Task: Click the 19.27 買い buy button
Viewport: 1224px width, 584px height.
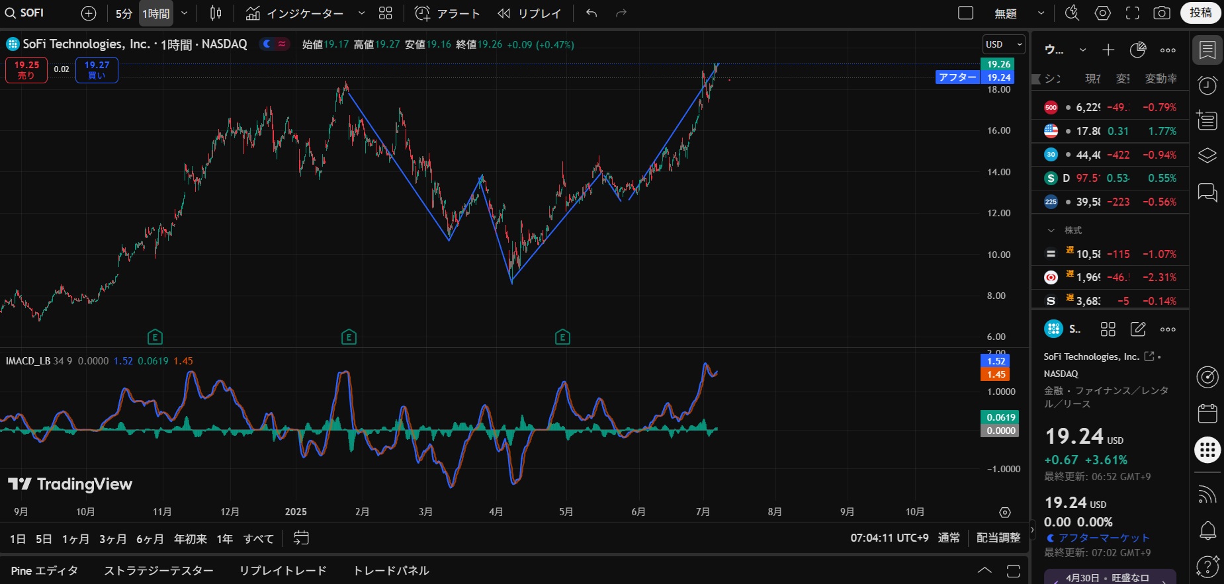Action: click(x=97, y=70)
